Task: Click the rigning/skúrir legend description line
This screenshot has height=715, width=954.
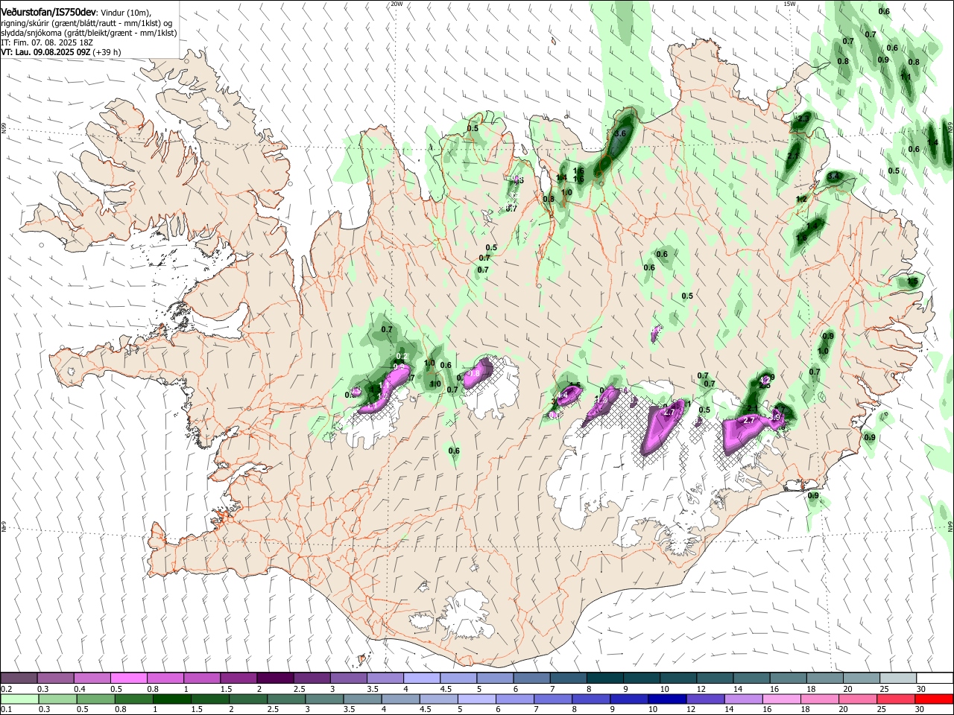Action: click(x=86, y=23)
